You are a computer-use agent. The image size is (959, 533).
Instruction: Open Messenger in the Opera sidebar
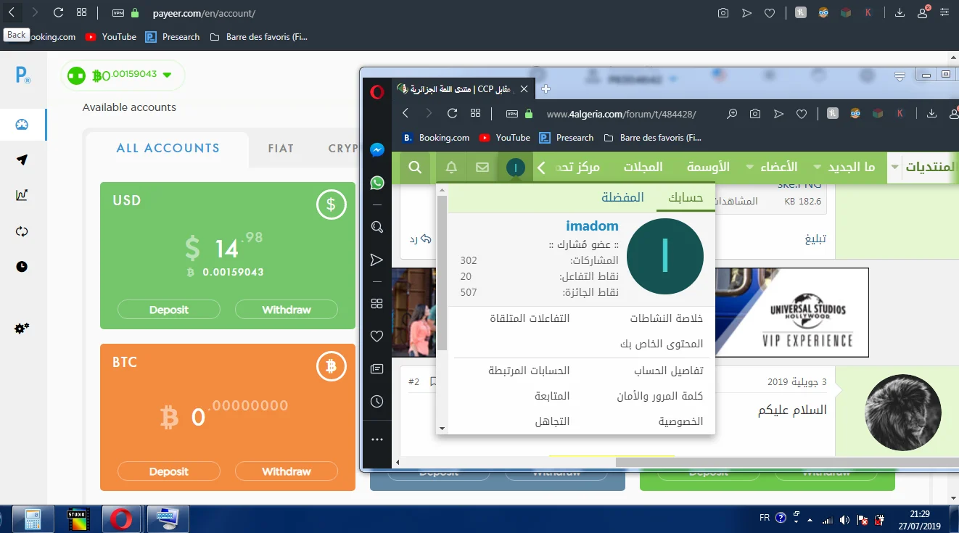[x=376, y=150]
